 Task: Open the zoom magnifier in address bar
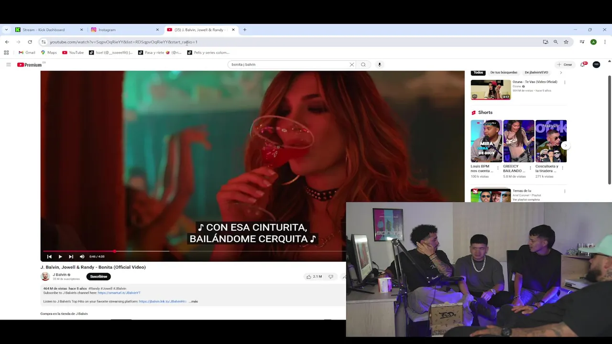click(556, 42)
